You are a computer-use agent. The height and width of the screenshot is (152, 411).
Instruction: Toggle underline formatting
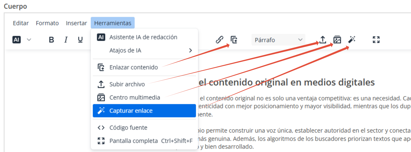coord(80,40)
